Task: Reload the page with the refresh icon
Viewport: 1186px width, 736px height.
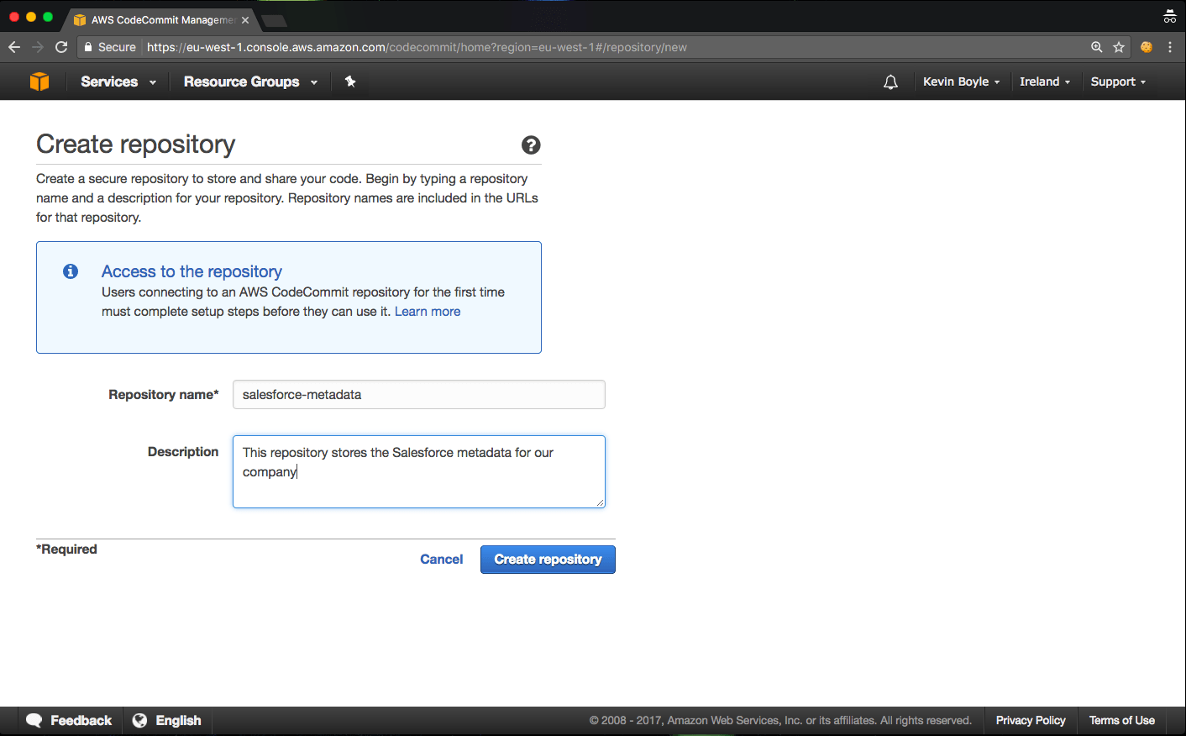Action: (61, 47)
